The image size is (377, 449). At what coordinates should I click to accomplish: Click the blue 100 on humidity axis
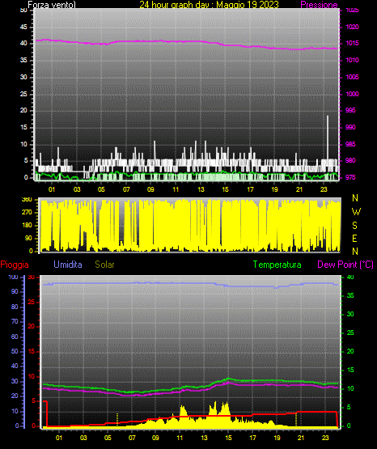point(14,277)
